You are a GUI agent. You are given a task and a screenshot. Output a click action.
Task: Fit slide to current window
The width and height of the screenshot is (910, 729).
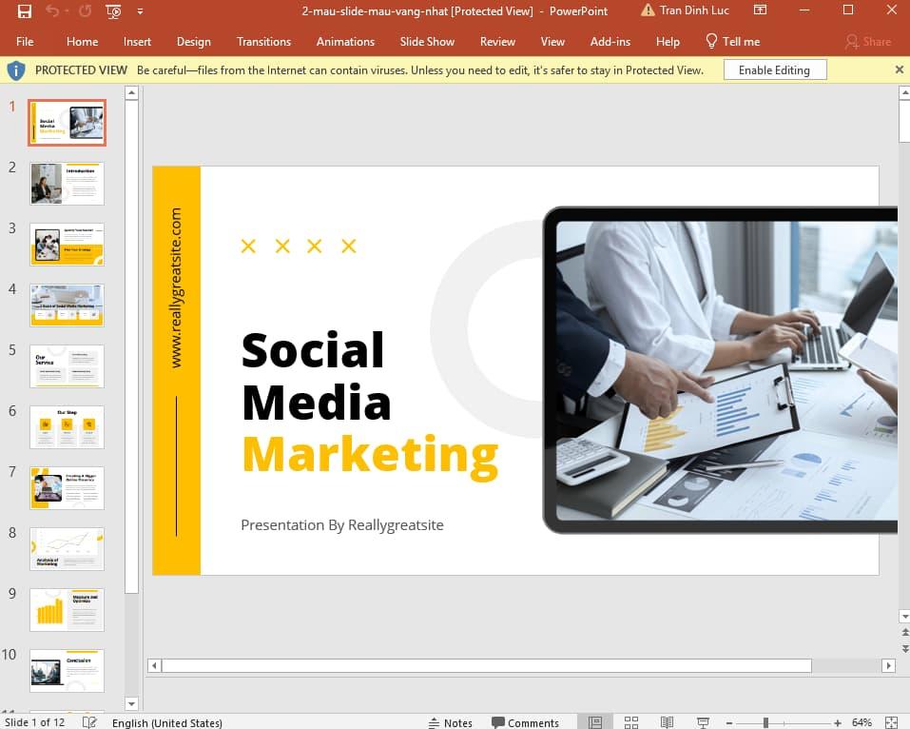click(x=892, y=721)
